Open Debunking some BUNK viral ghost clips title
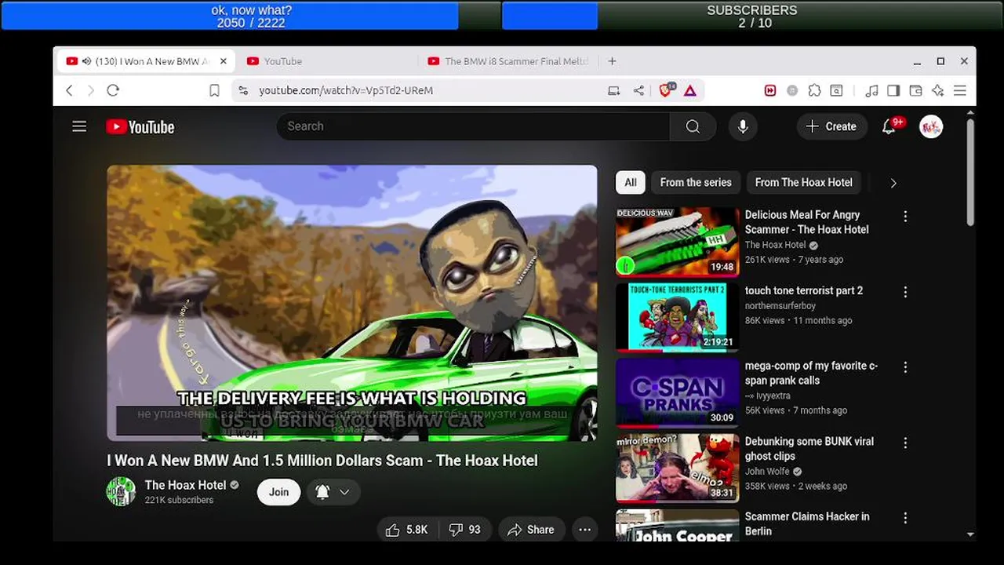Image resolution: width=1004 pixels, height=565 pixels. click(809, 449)
